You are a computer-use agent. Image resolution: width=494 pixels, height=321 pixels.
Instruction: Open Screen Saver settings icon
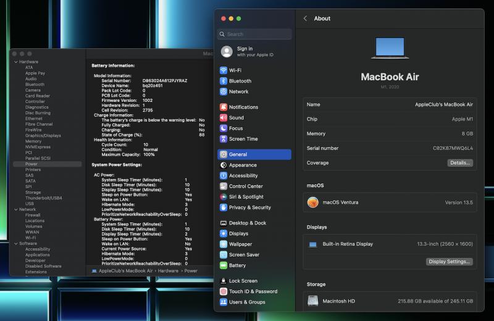pyautogui.click(x=224, y=254)
